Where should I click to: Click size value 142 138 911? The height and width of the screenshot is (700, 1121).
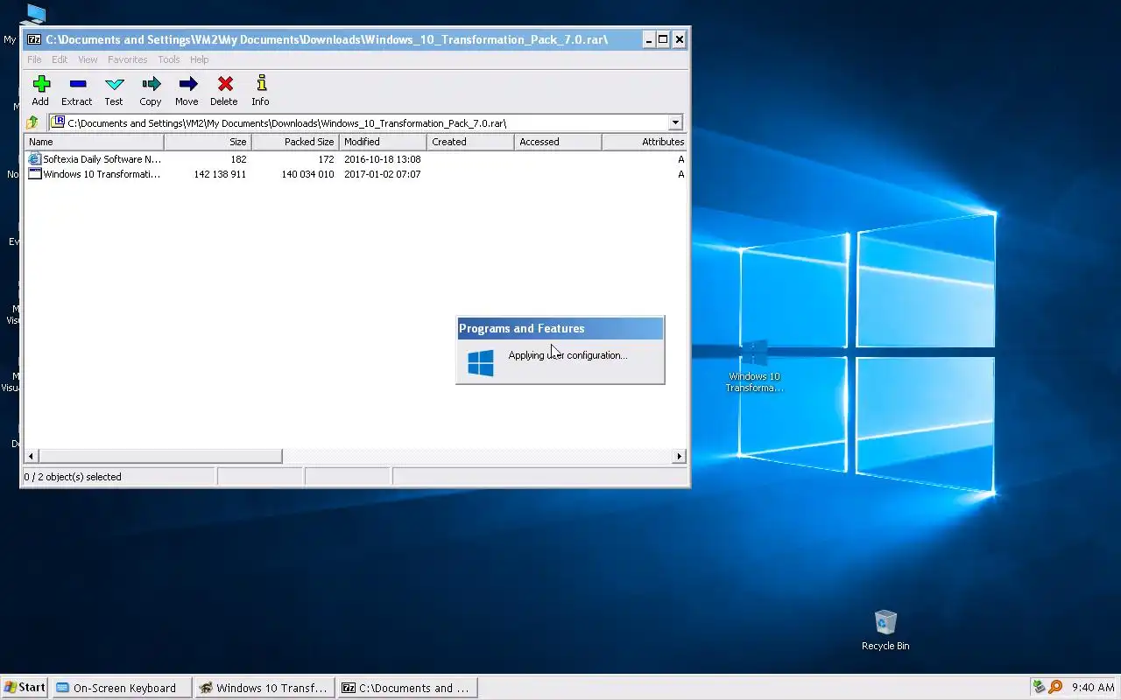coord(220,174)
